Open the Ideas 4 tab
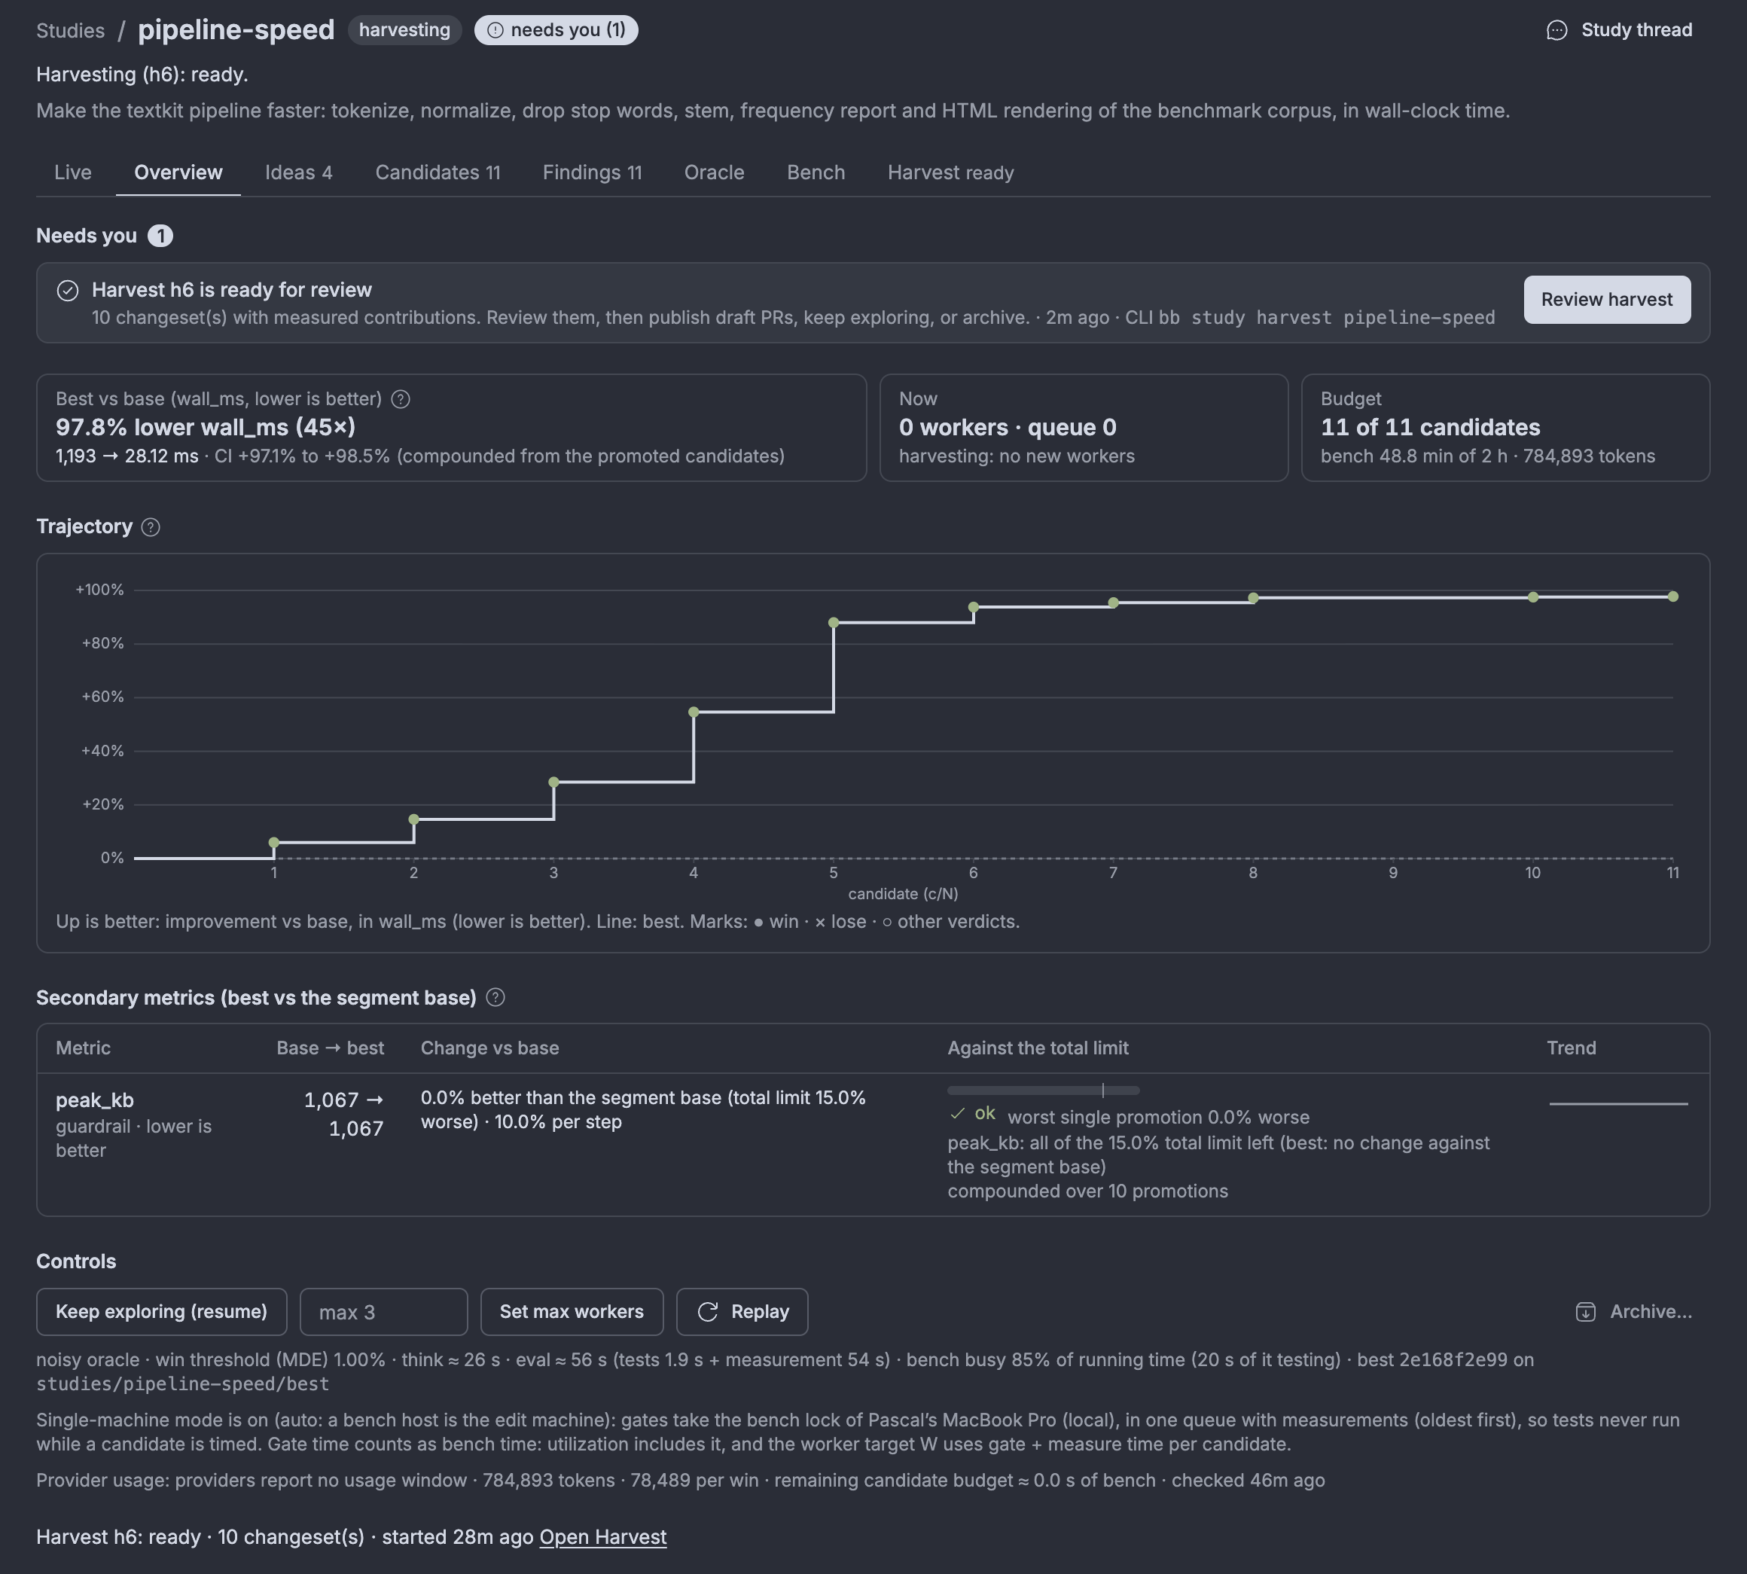This screenshot has height=1574, width=1747. point(298,172)
